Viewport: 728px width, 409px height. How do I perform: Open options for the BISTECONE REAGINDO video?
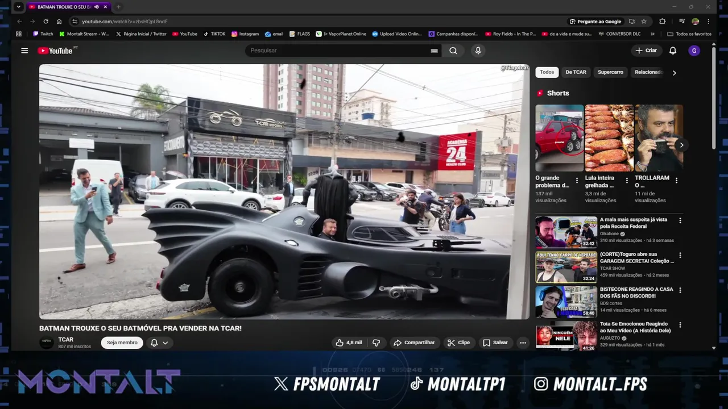tap(680, 290)
